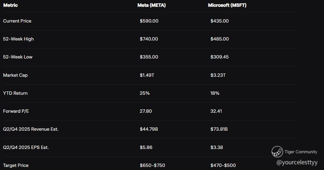Click Meta's 25% YTD return value
This screenshot has height=170, width=324.
coord(145,93)
